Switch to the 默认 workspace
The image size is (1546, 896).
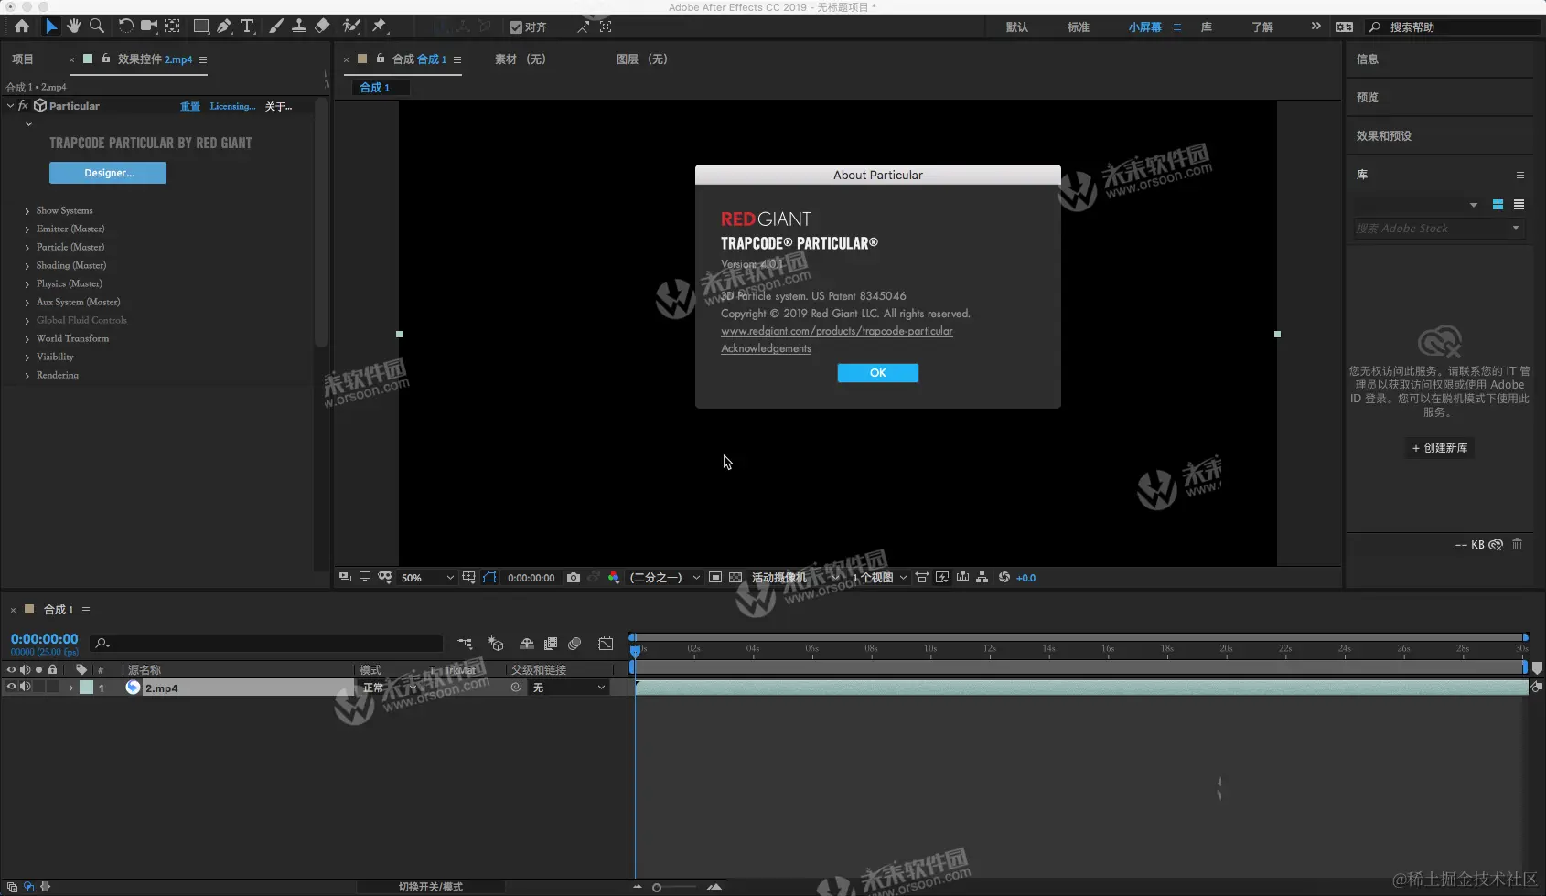pyautogui.click(x=1017, y=27)
